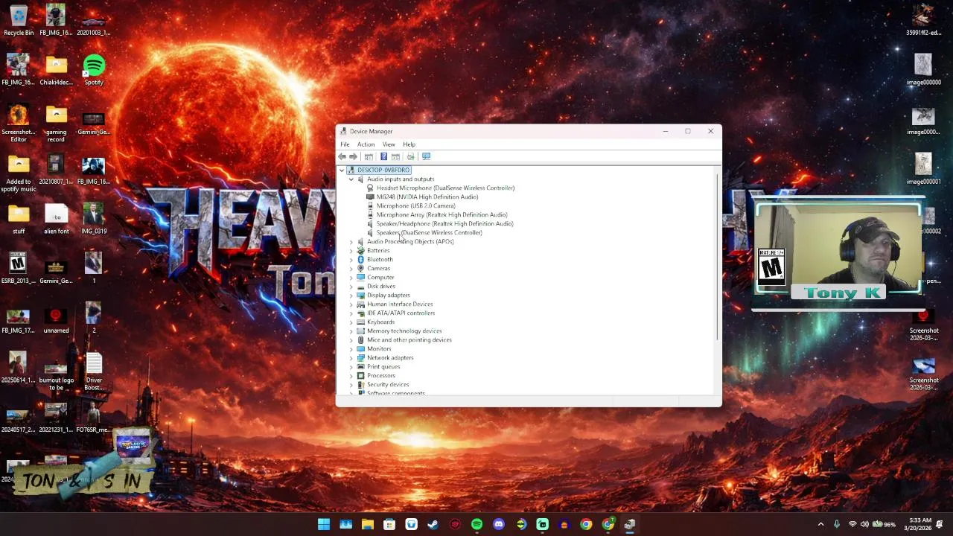Expand Human Interface Devices category
Screen dimensions: 953x536
coord(351,304)
